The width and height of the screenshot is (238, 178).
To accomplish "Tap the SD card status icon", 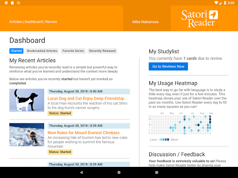I will pos(12,3).
